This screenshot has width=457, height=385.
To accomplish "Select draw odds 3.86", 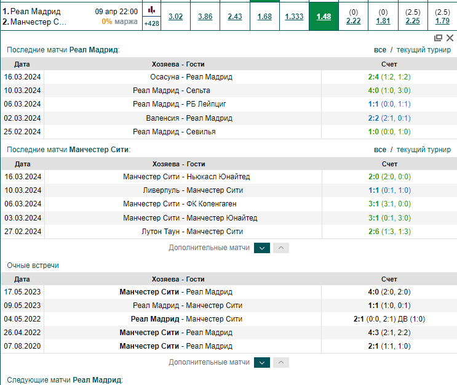I will 205,17.
